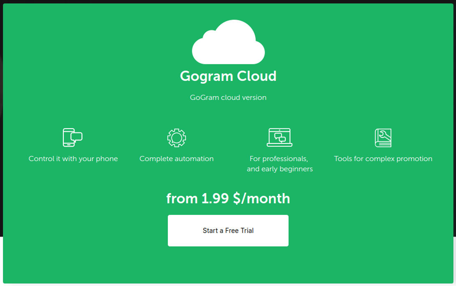Click the Complete automation label

[x=177, y=159]
